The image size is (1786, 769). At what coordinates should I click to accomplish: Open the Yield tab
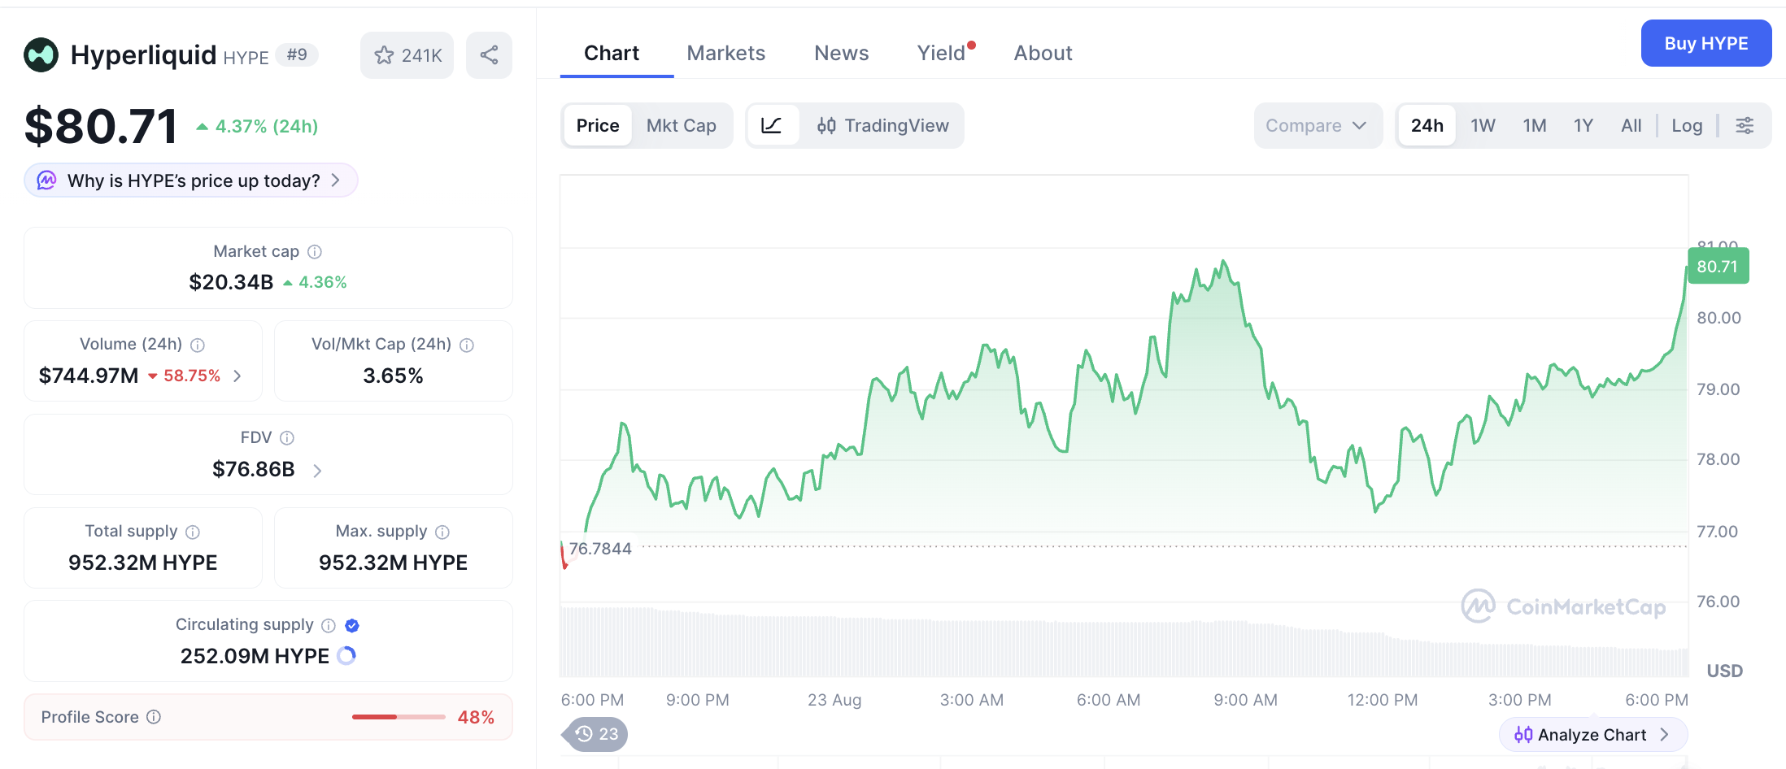coord(942,53)
